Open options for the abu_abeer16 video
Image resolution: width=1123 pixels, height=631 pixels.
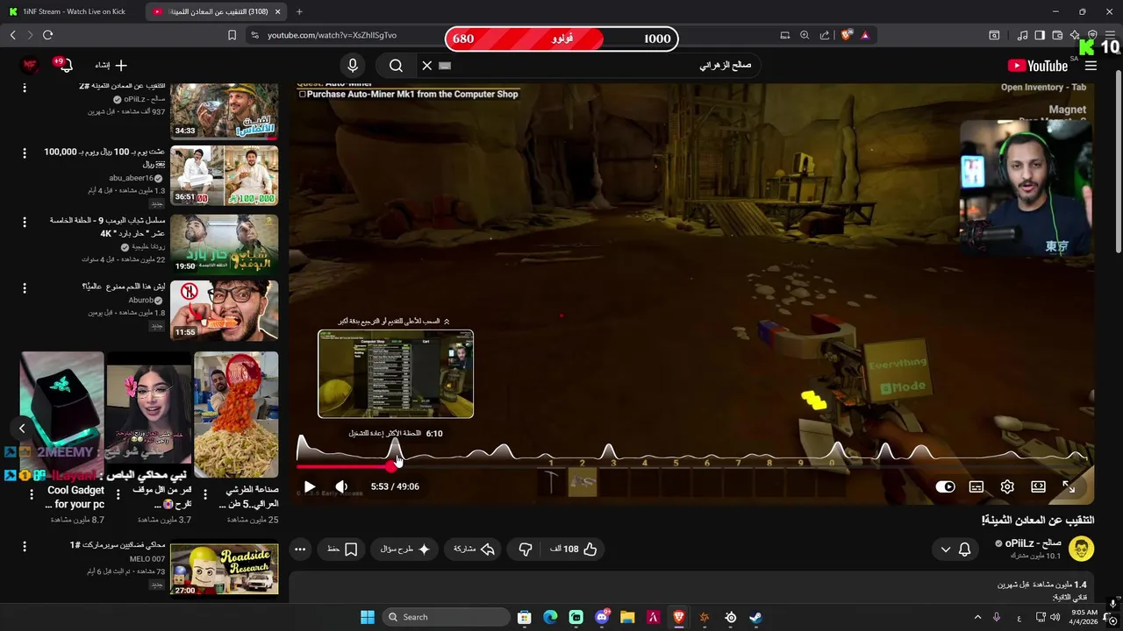coord(25,152)
